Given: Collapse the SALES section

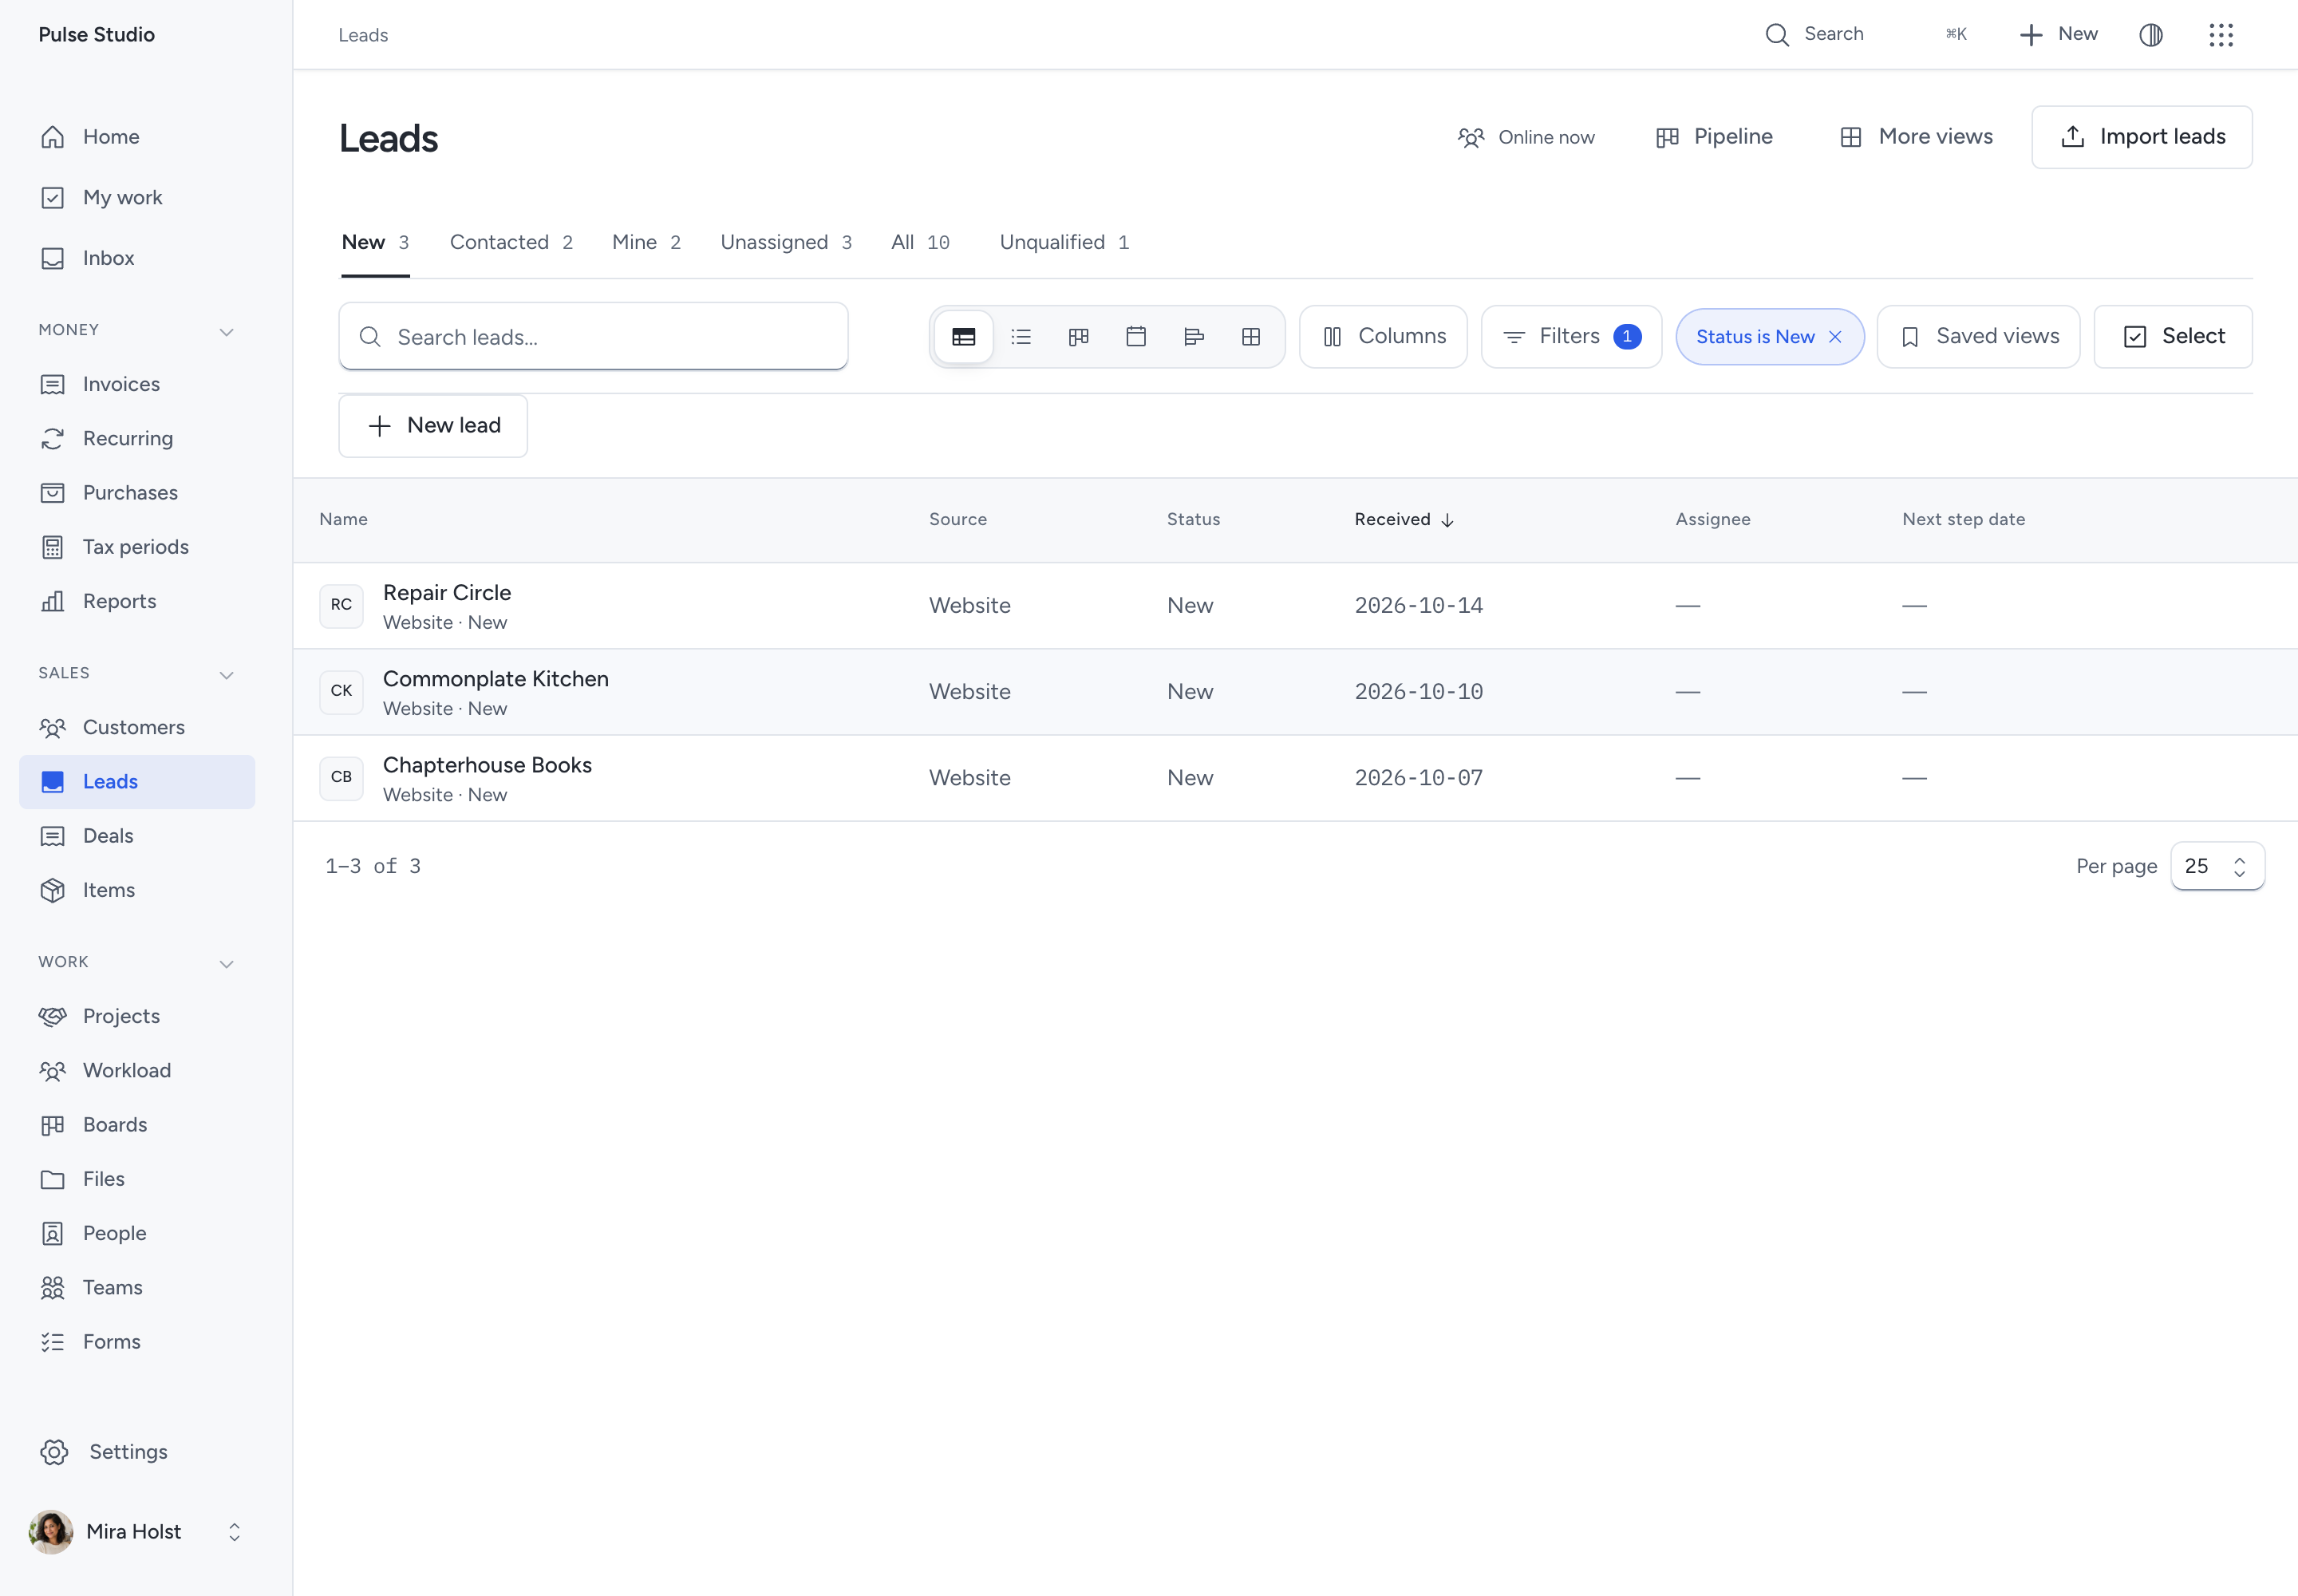Looking at the screenshot, I should click(x=227, y=674).
